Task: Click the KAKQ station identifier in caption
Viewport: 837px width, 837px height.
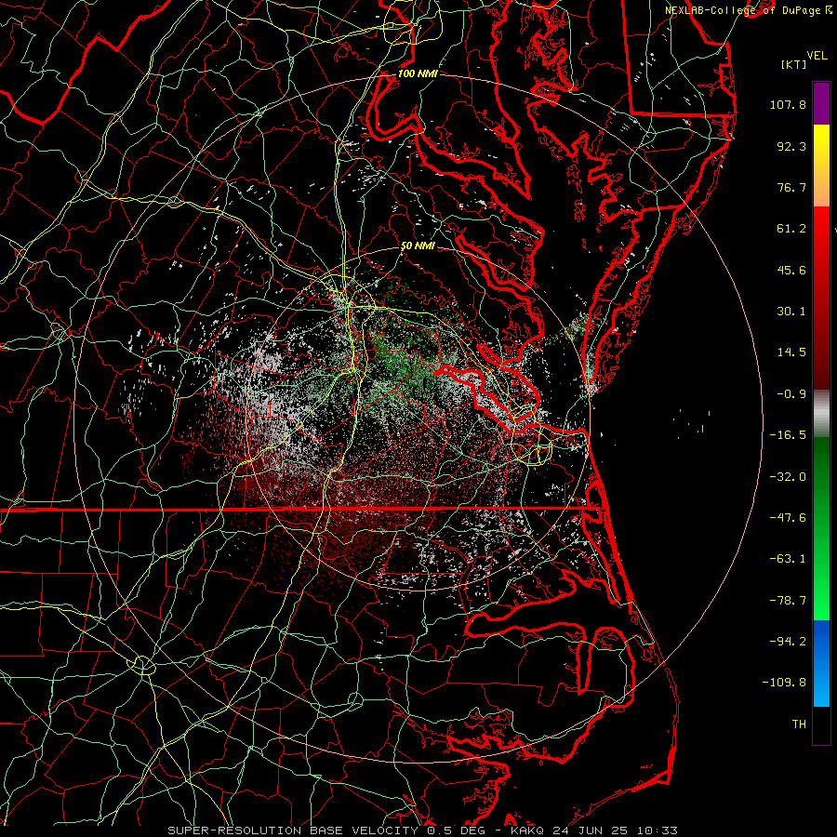Action: 527,830
